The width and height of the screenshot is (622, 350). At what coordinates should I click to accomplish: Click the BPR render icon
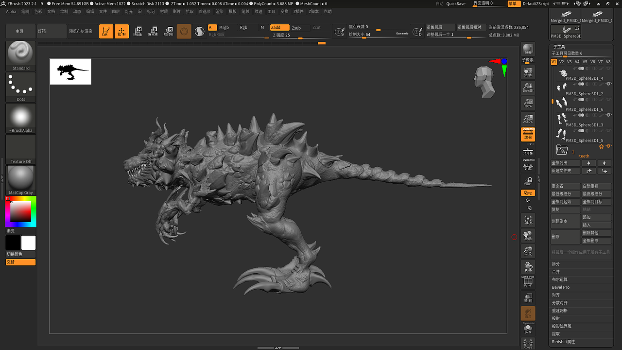tap(528, 50)
